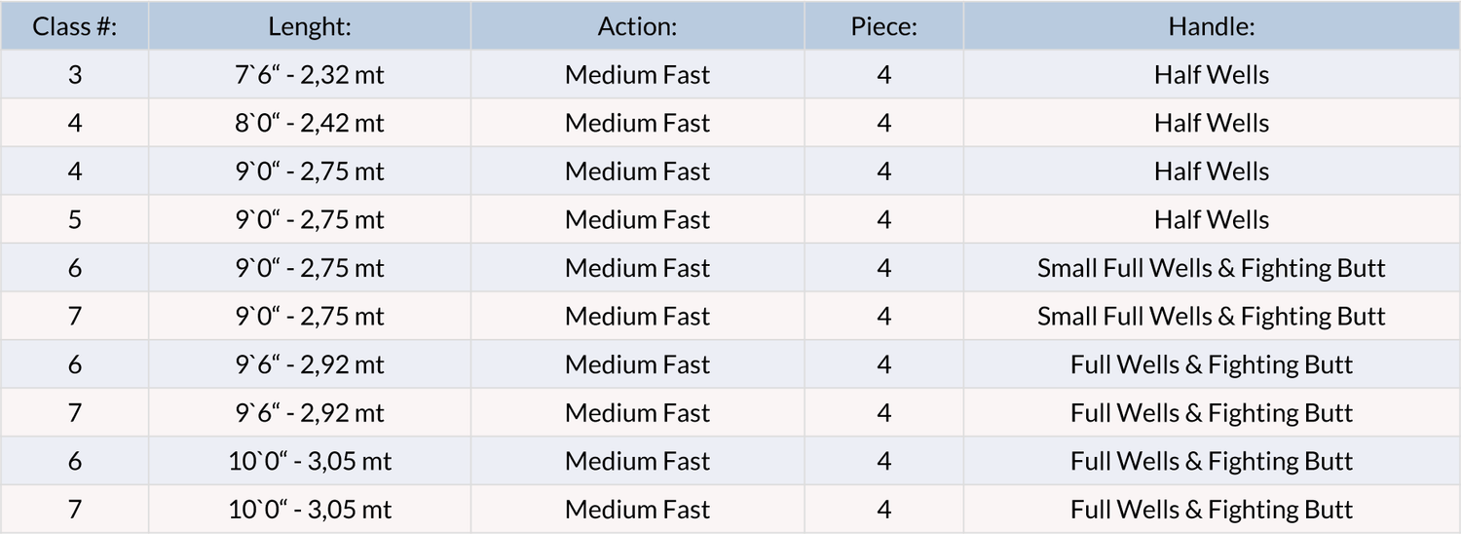Select the 9`6" - 2,92 mt cell for class 6
1461x534 pixels.
click(x=310, y=364)
